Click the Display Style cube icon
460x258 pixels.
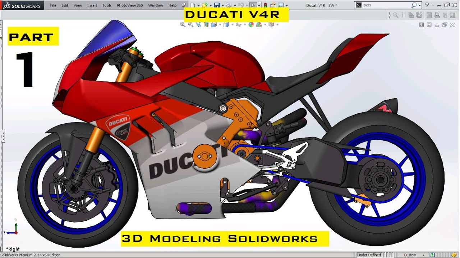226,25
